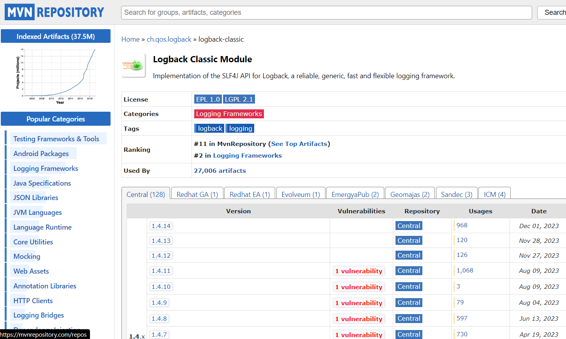This screenshot has width=566, height=339.
Task: Open the 597 usages link
Action: point(462,318)
